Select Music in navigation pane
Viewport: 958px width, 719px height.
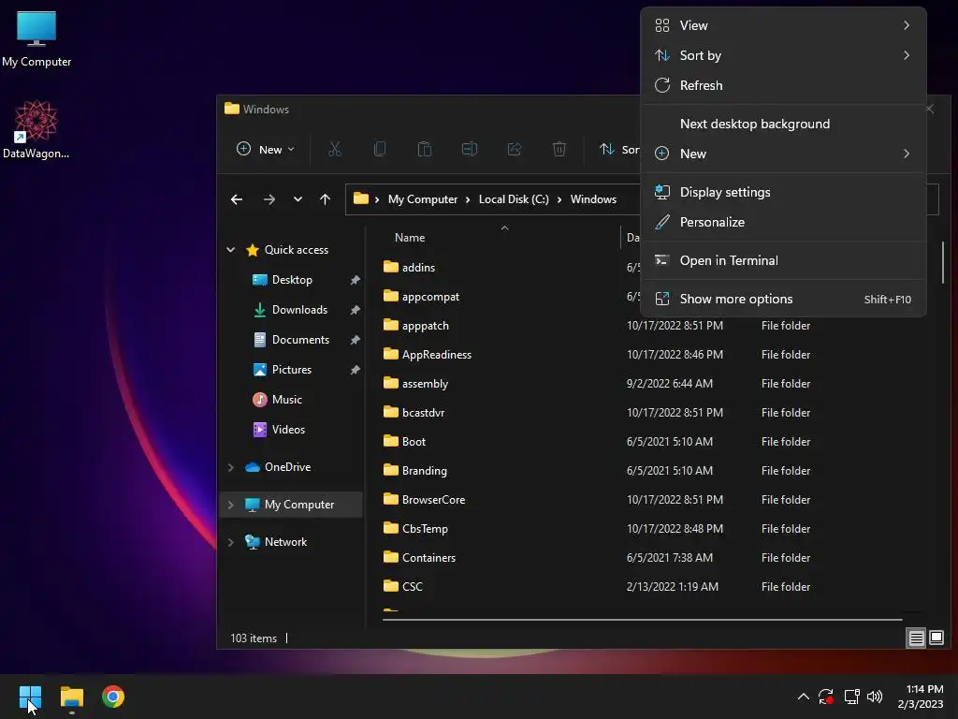(287, 400)
